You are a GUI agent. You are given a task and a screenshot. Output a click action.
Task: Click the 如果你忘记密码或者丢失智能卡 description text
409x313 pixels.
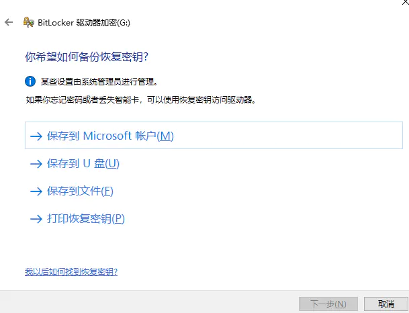point(141,99)
